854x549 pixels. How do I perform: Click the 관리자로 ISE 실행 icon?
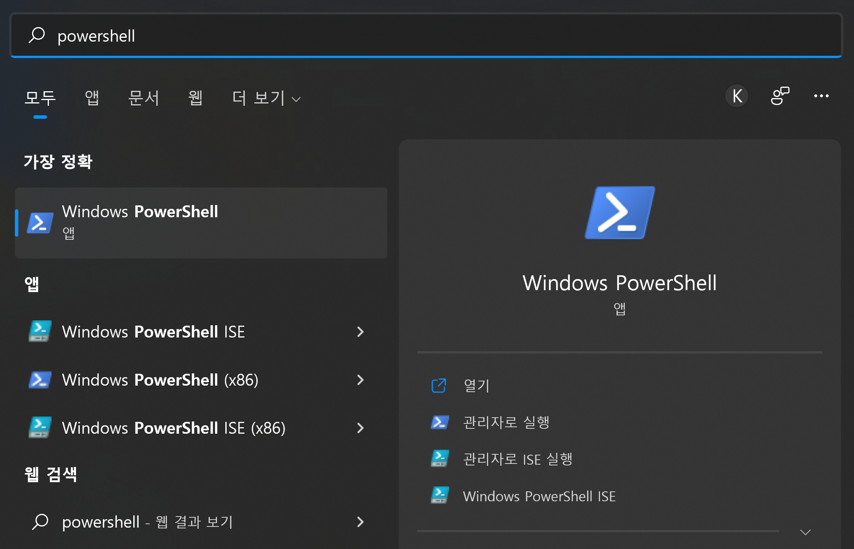tap(440, 459)
